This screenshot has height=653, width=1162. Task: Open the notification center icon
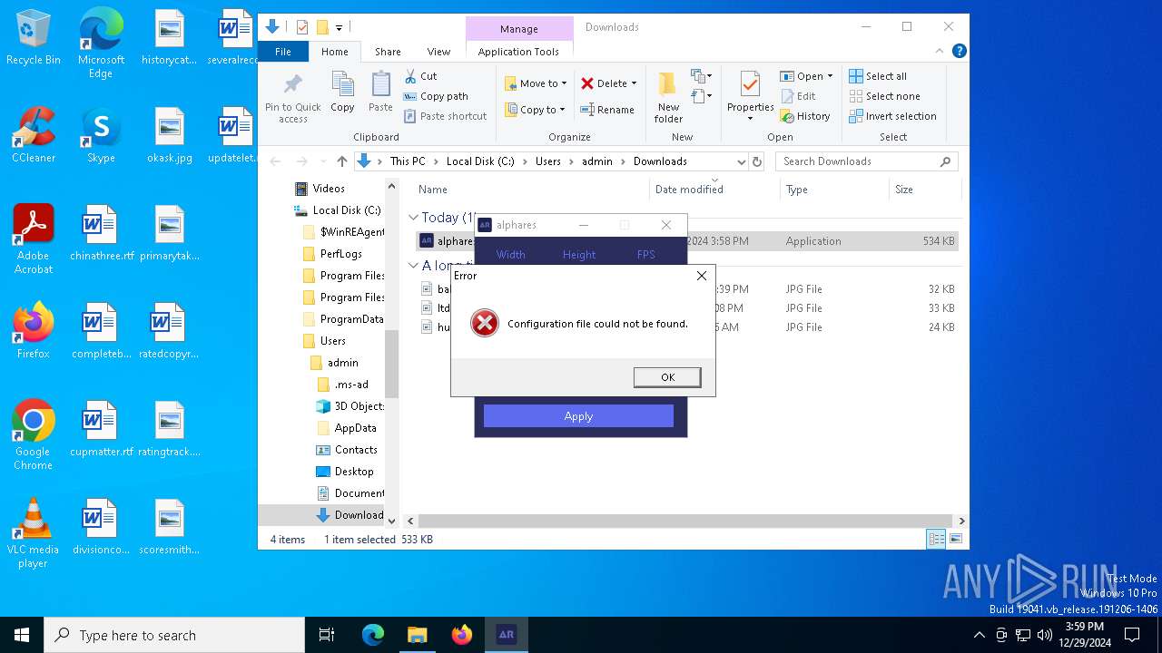click(x=1132, y=635)
